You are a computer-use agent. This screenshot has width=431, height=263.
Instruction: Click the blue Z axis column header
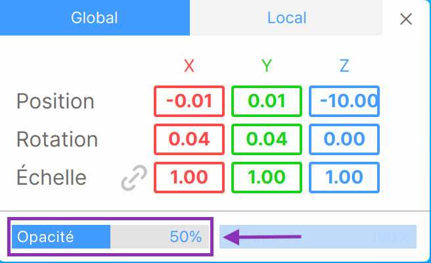344,66
